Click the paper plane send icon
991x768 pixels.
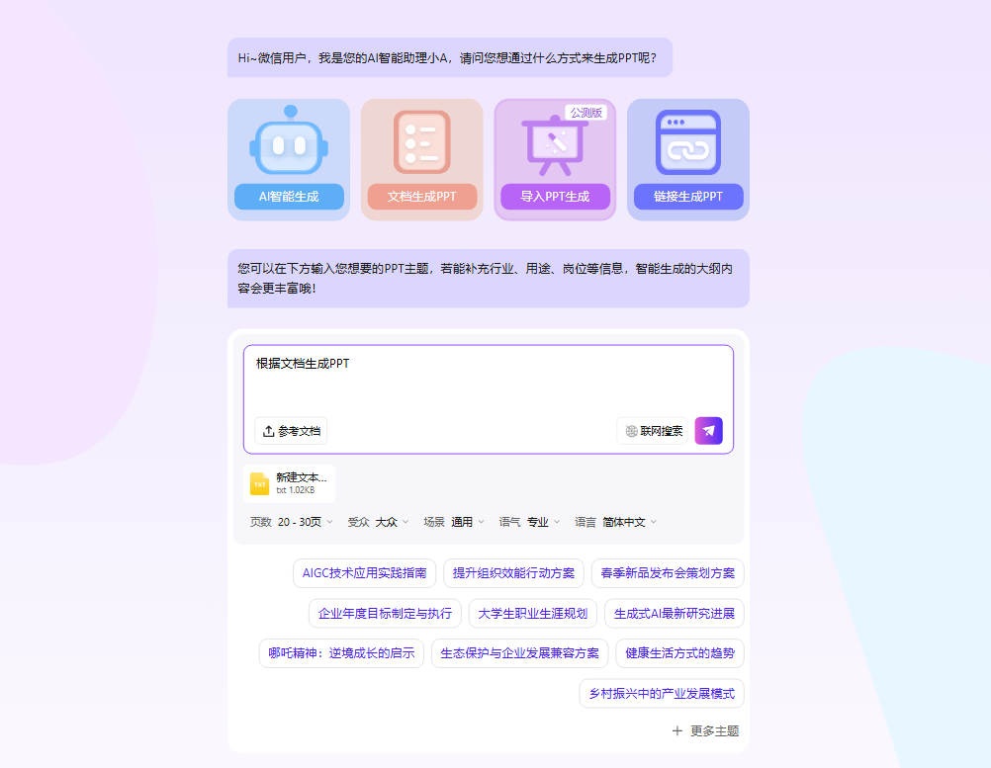click(708, 431)
